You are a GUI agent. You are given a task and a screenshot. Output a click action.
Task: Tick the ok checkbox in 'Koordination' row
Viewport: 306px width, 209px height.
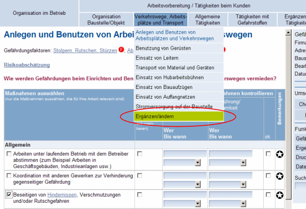pos(268,176)
